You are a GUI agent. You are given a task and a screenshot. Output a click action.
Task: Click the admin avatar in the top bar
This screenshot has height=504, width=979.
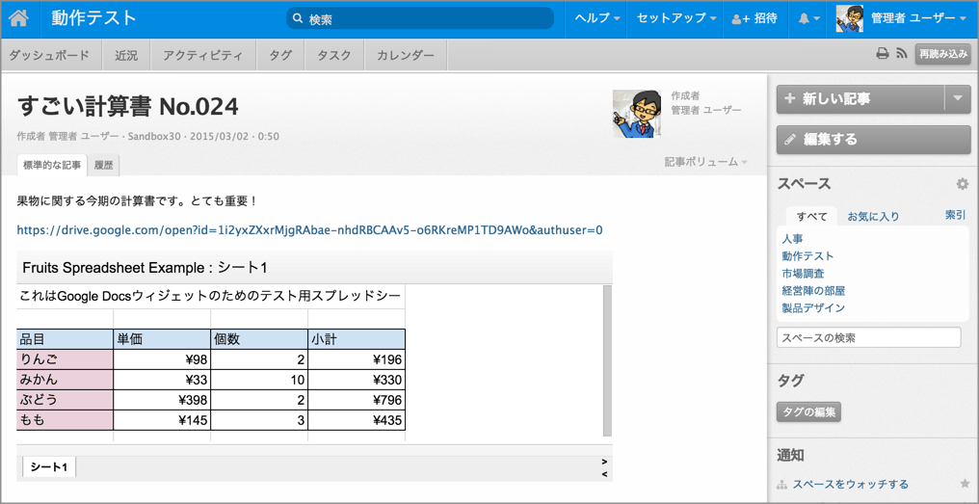pos(850,18)
